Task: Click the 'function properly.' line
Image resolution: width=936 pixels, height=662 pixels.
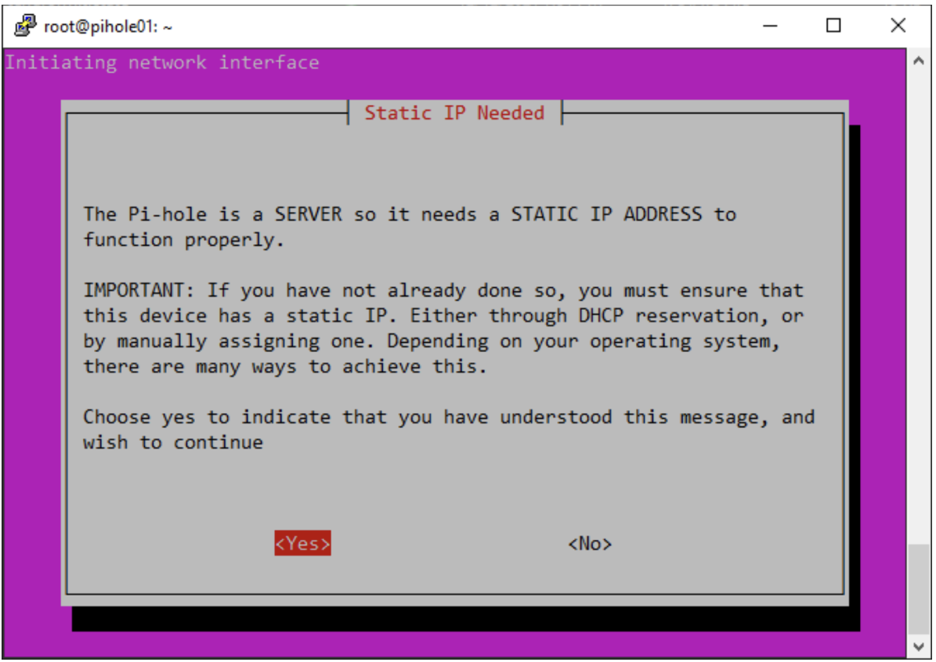Action: coord(184,239)
